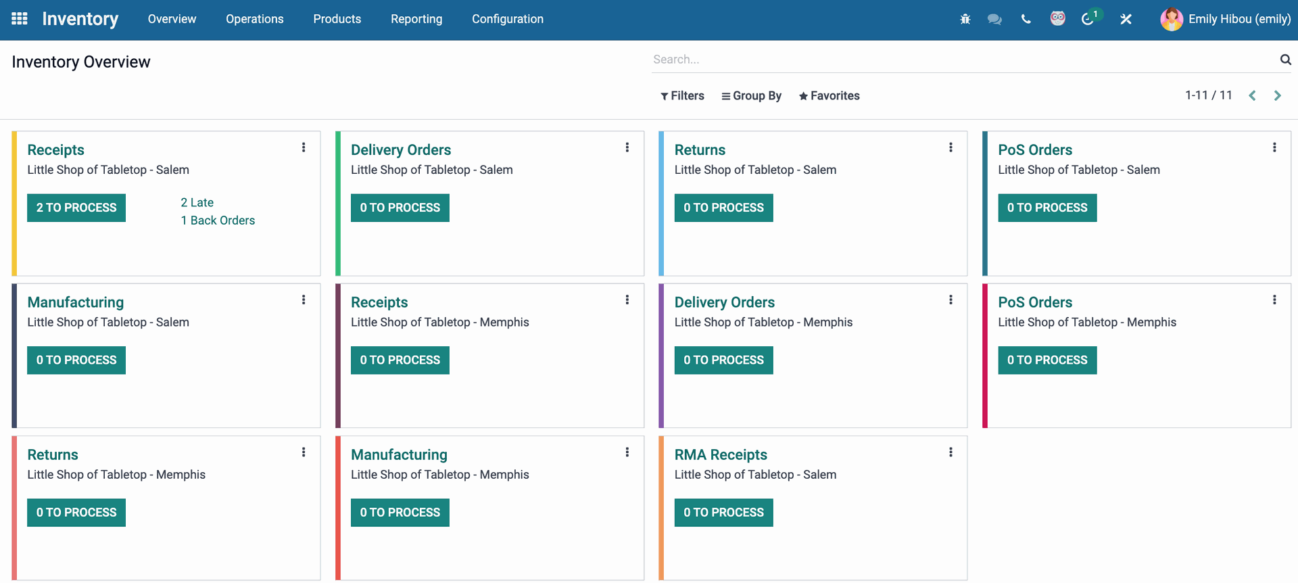The height and width of the screenshot is (583, 1298).
Task: Open the Operations menu
Action: [x=255, y=19]
